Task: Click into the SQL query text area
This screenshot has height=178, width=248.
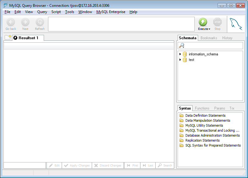Action: coord(121,24)
